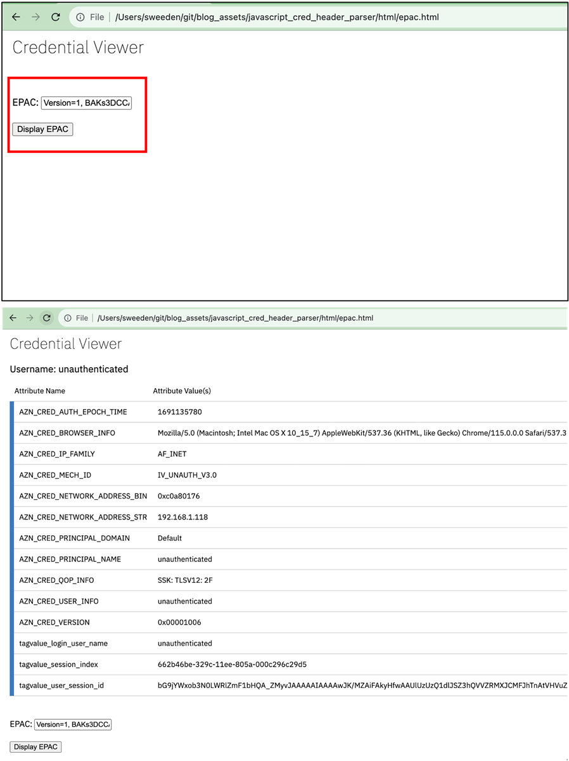Select the IV_UNAUTH_V3.0 value
Image resolution: width=569 pixels, height=761 pixels.
[x=187, y=475]
